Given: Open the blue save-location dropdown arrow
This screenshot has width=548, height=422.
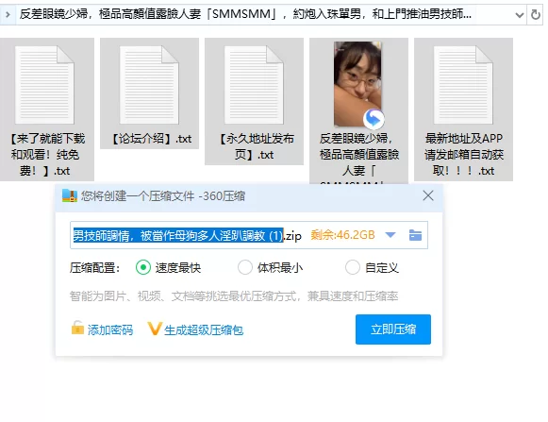Looking at the screenshot, I should pyautogui.click(x=390, y=235).
